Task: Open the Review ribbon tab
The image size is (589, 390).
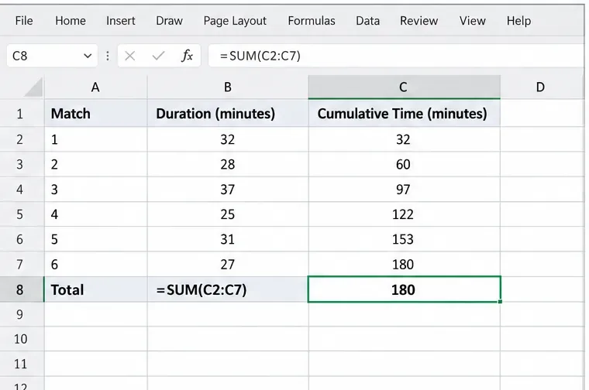Action: [x=418, y=21]
